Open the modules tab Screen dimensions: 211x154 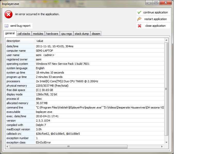[38, 34]
